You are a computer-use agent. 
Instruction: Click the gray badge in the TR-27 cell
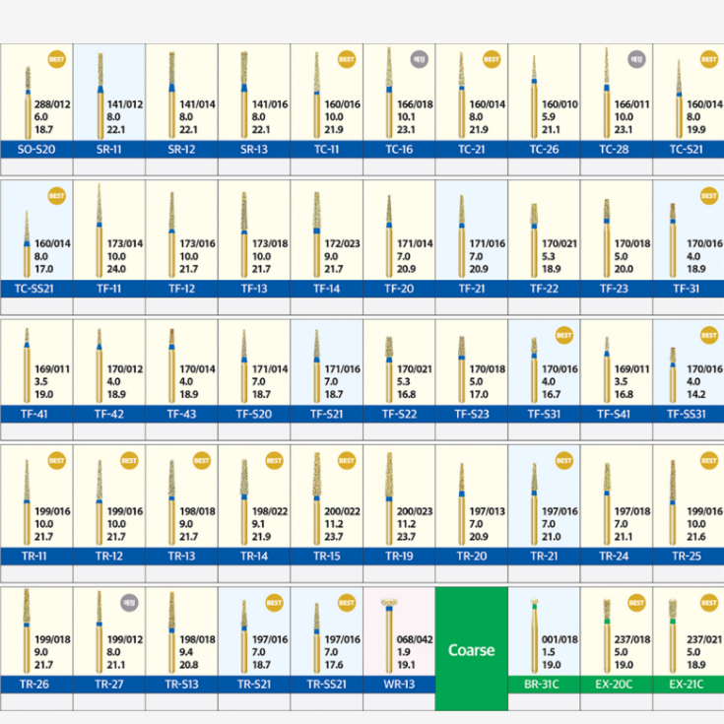(x=129, y=603)
